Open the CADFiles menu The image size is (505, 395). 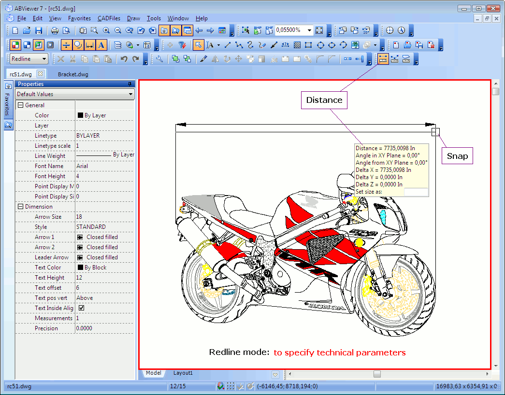[109, 18]
